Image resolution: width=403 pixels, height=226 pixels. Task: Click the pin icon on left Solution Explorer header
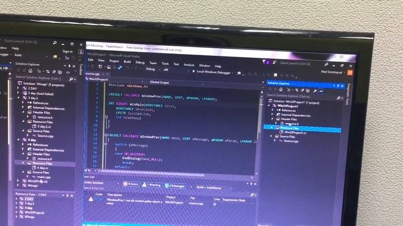click(x=69, y=66)
